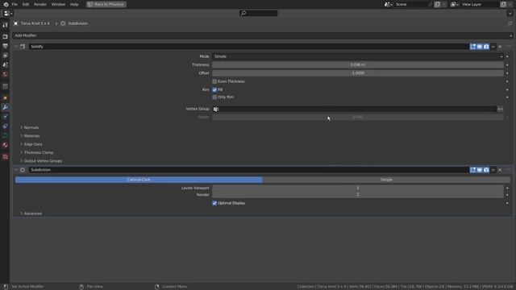Open the Add Modifier dropdown
The height and width of the screenshot is (290, 516).
tap(263, 35)
